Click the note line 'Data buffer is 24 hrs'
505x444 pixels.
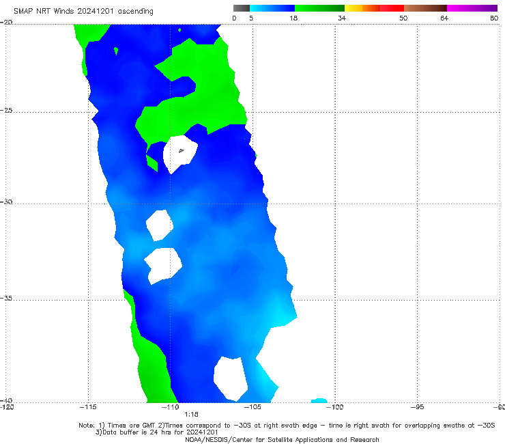[x=156, y=432]
